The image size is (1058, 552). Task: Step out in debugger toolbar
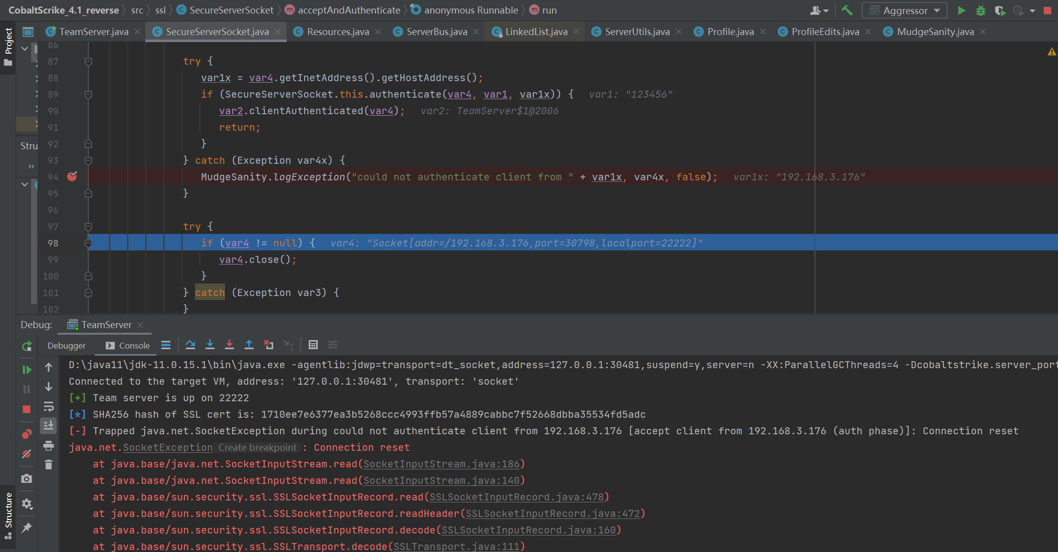(x=249, y=345)
